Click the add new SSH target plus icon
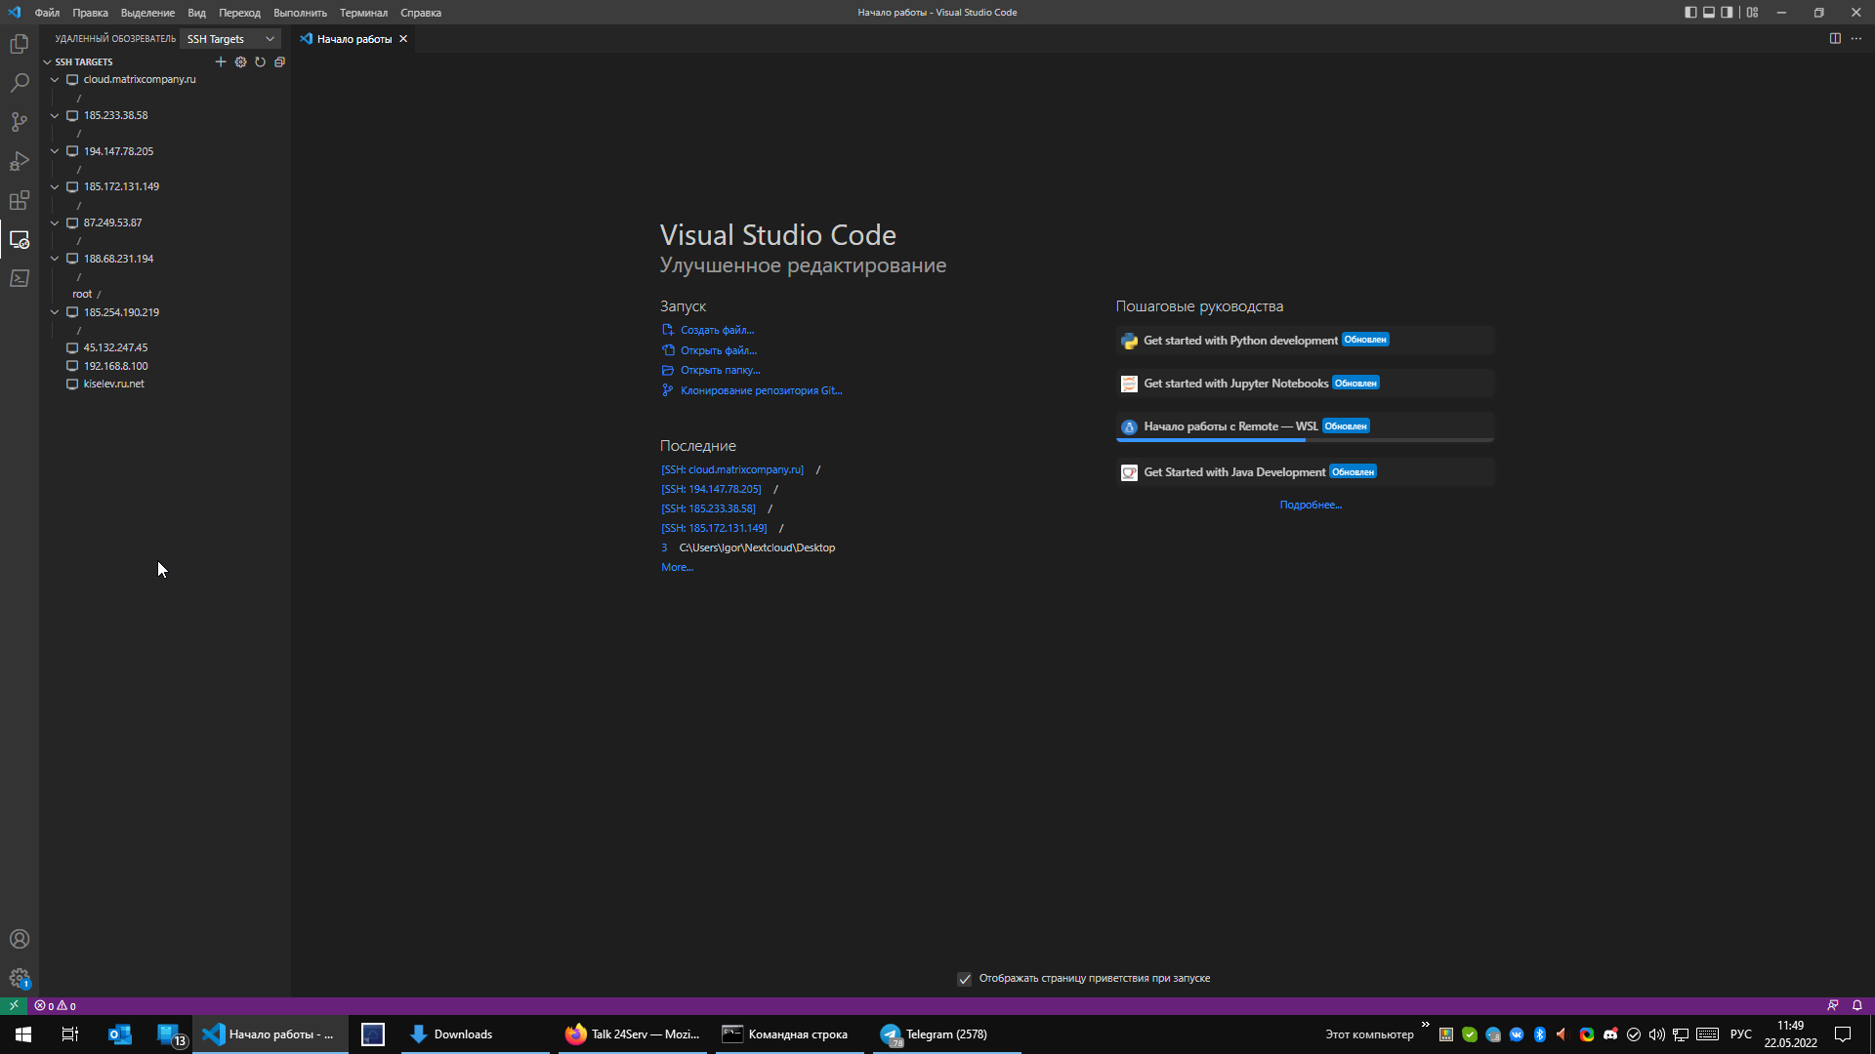Image resolution: width=1875 pixels, height=1054 pixels. tap(221, 61)
